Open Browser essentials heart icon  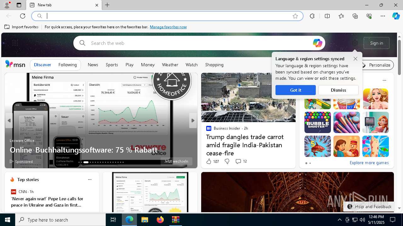tap(369, 16)
